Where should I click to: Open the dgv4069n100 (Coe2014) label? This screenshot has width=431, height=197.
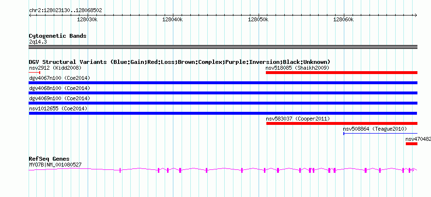point(60,98)
